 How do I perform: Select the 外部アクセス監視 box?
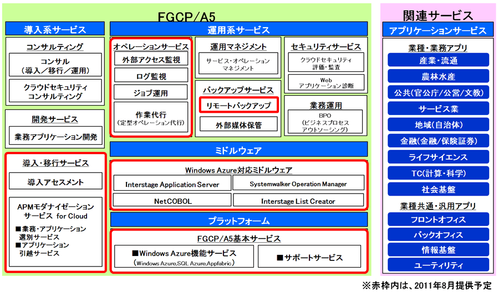151,60
